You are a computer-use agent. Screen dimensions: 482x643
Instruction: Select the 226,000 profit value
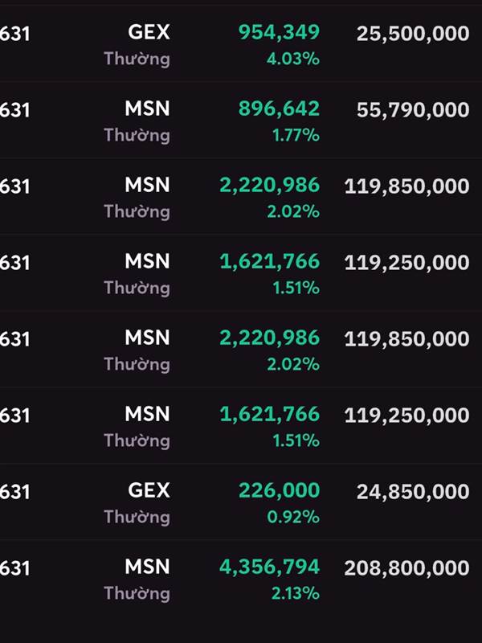[279, 490]
